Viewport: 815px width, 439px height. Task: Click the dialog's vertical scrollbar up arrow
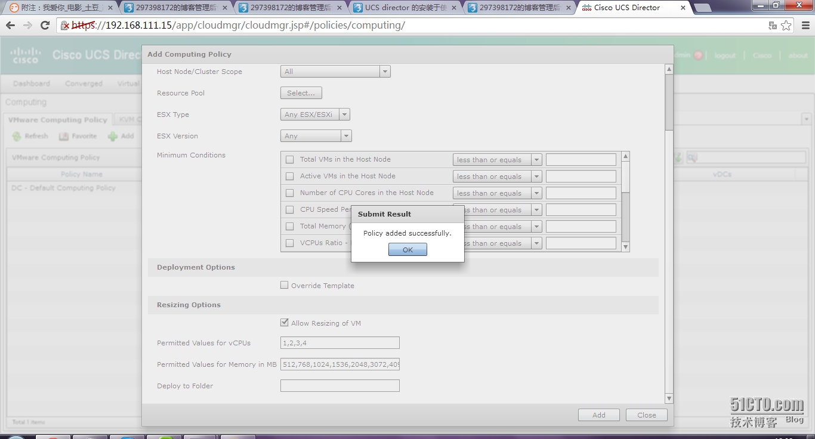point(669,69)
